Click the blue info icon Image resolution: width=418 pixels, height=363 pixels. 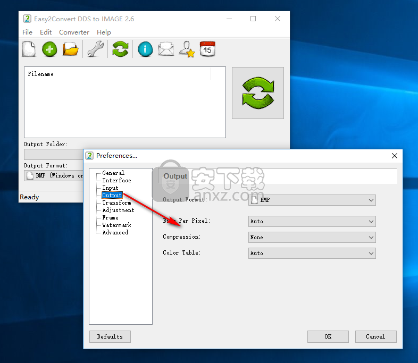[x=145, y=49]
